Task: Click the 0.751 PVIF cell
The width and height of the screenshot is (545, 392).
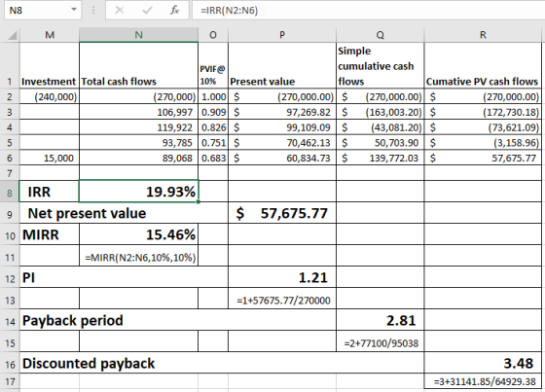Action: 213,142
